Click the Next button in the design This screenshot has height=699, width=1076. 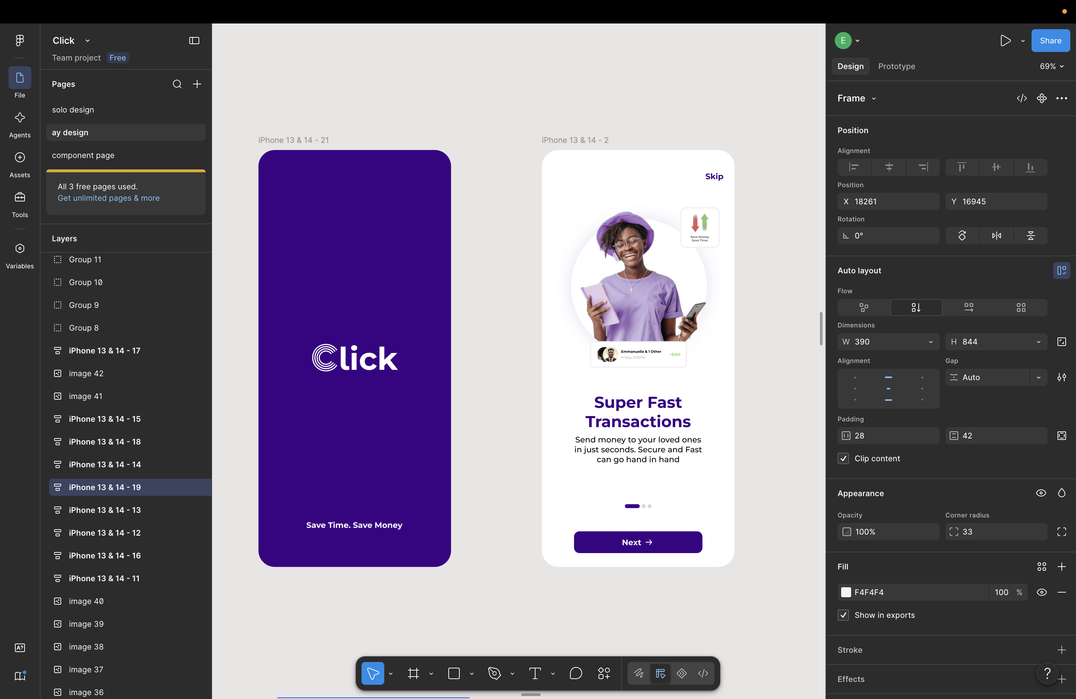click(x=638, y=542)
